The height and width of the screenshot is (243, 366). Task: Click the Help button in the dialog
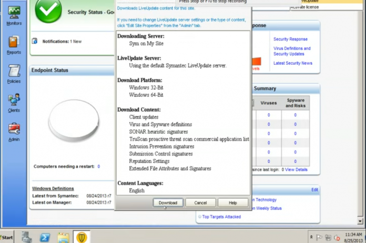tap(232, 202)
